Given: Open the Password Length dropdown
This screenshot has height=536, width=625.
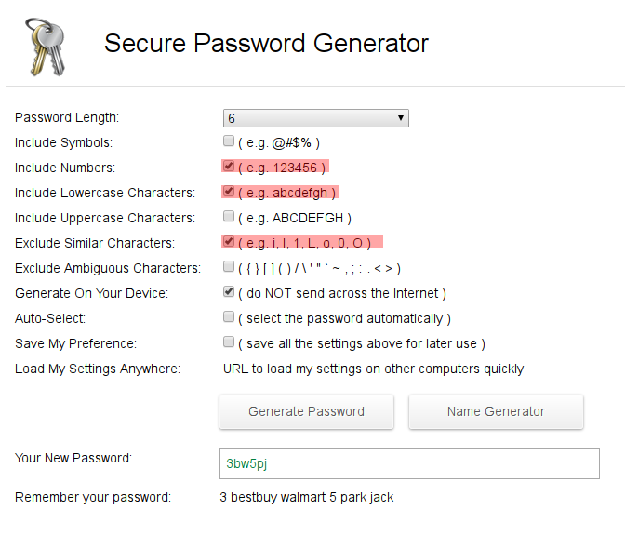Looking at the screenshot, I should click(x=315, y=118).
